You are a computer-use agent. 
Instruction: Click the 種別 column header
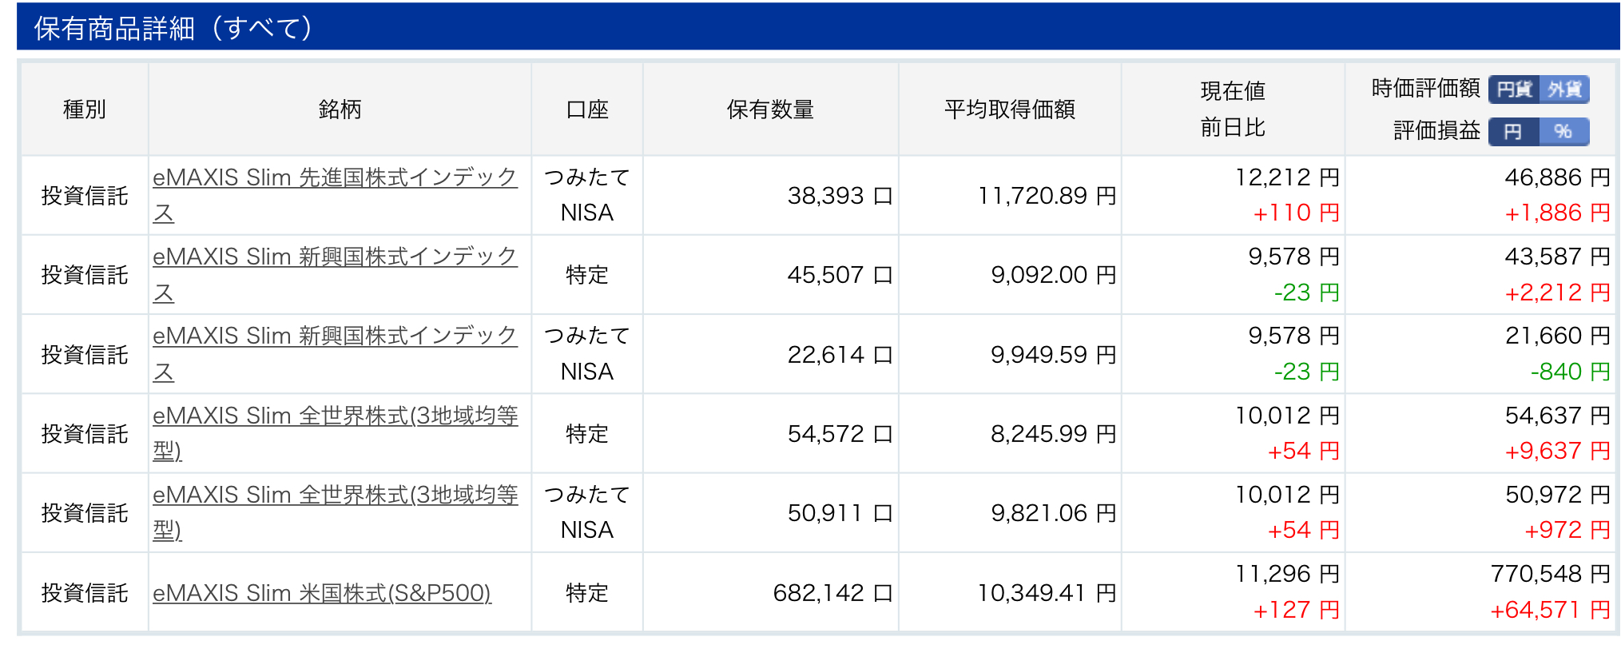coord(85,109)
